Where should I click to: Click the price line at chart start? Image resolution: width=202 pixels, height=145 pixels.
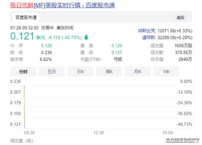click(25, 107)
